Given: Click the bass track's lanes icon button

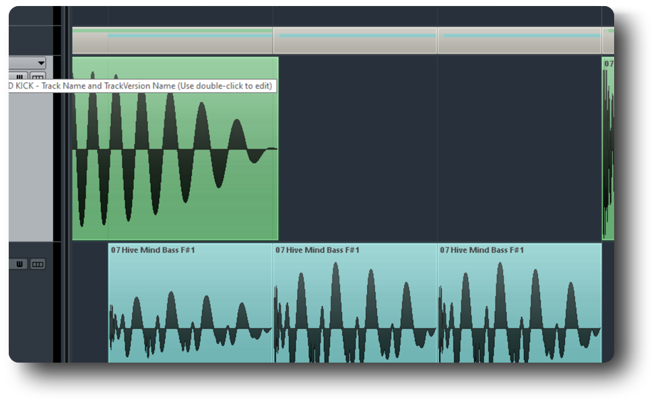Looking at the screenshot, I should pos(38,264).
